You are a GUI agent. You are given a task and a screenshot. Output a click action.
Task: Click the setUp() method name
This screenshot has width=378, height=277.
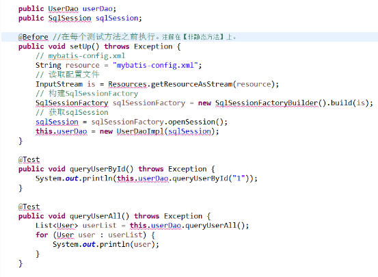click(84, 47)
